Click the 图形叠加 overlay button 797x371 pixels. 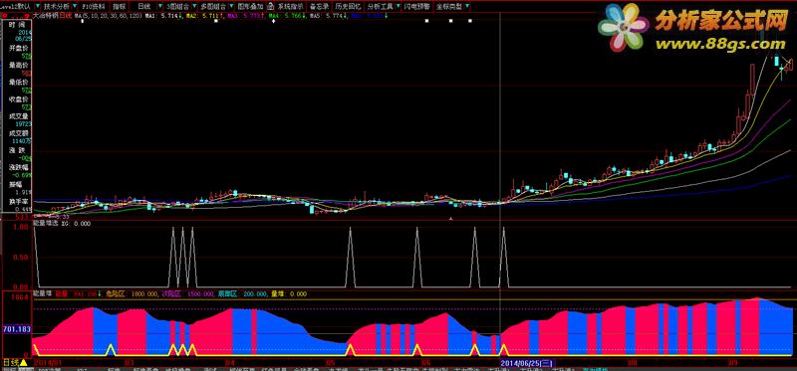pos(251,7)
